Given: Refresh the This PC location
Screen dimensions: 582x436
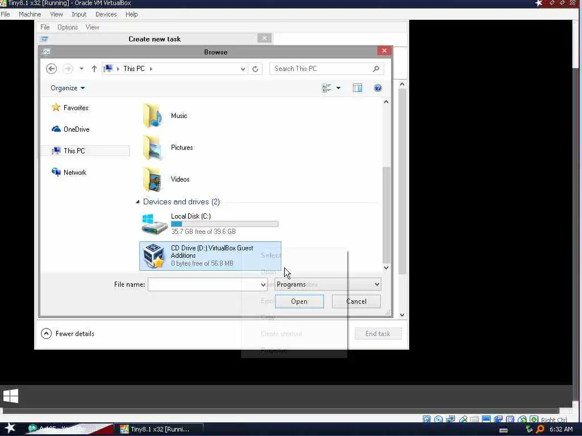Looking at the screenshot, I should pyautogui.click(x=255, y=69).
